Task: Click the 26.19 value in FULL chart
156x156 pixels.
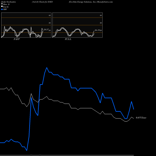Action: (97, 30)
